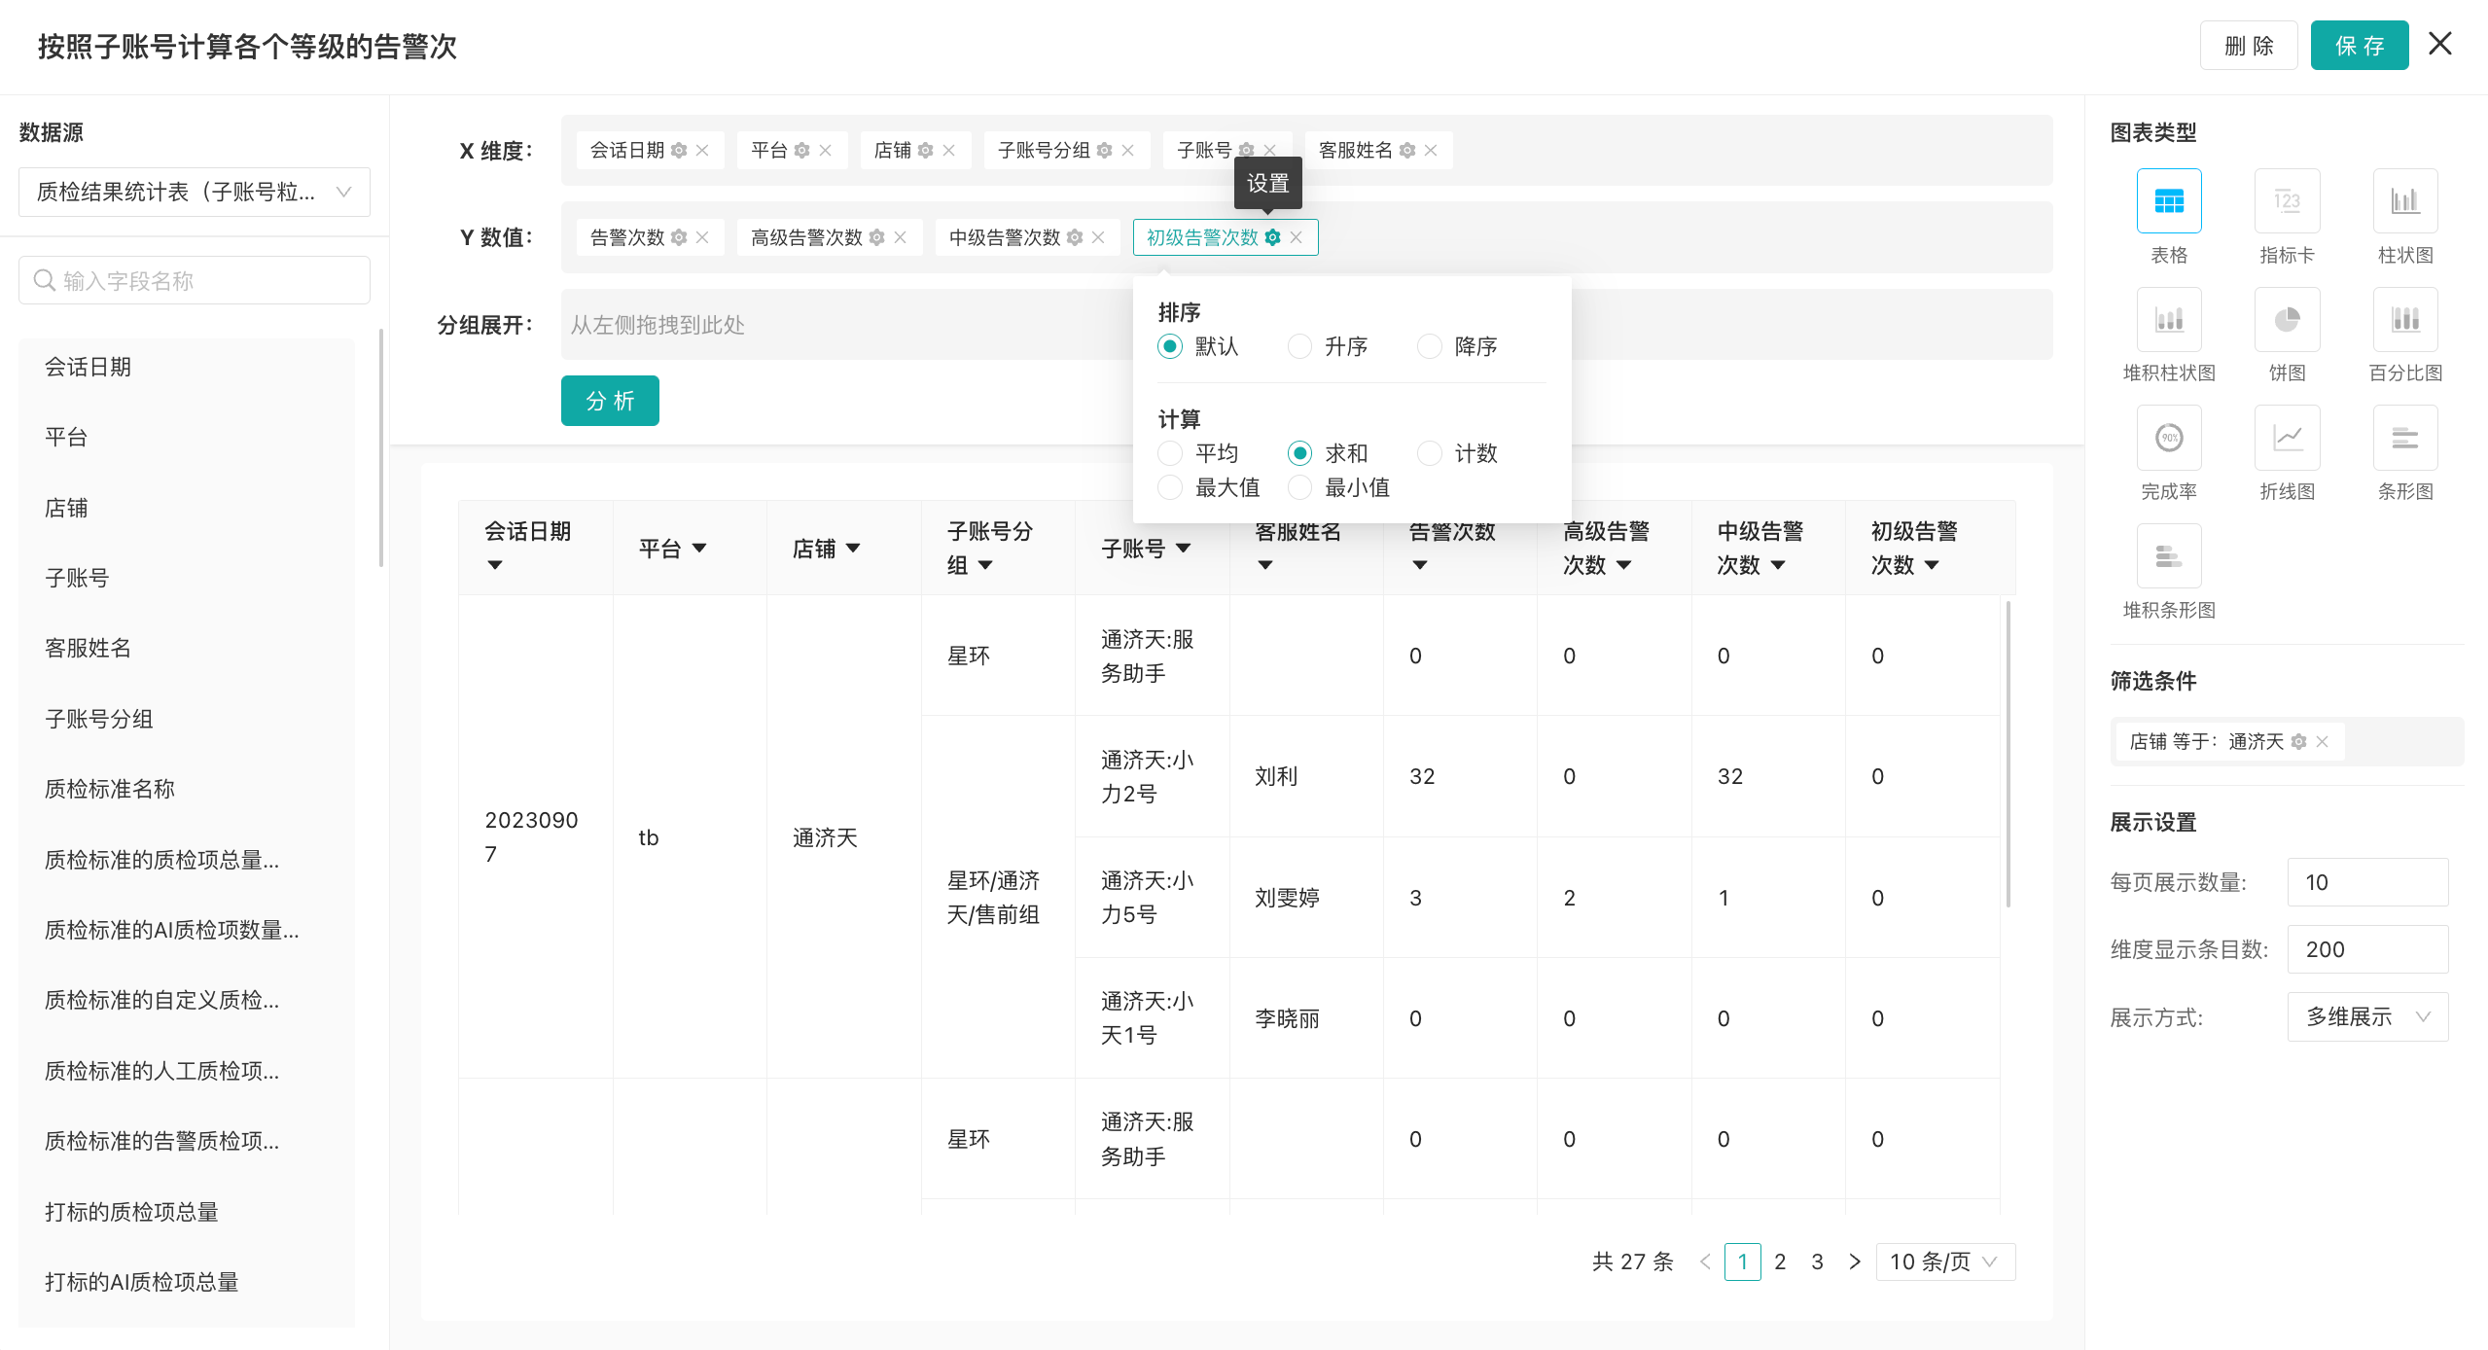Click the 分析 analyze button

point(610,401)
